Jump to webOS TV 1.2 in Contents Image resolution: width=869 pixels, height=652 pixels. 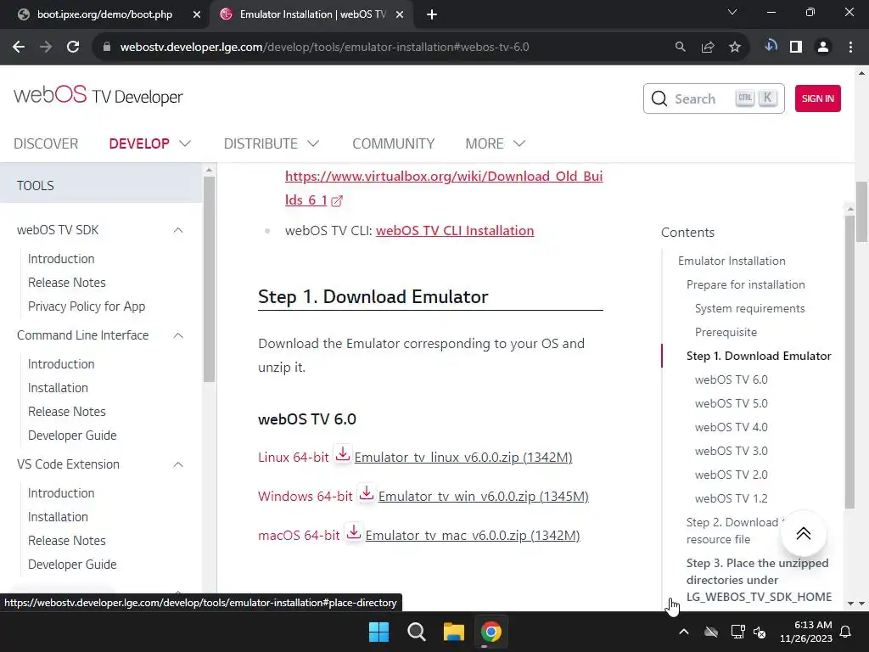pyautogui.click(x=731, y=498)
